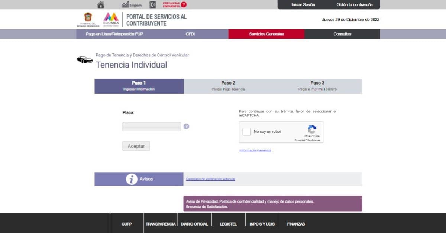Image resolution: width=446 pixels, height=233 pixels.
Task: Go to the home icon
Action: pyautogui.click(x=100, y=5)
